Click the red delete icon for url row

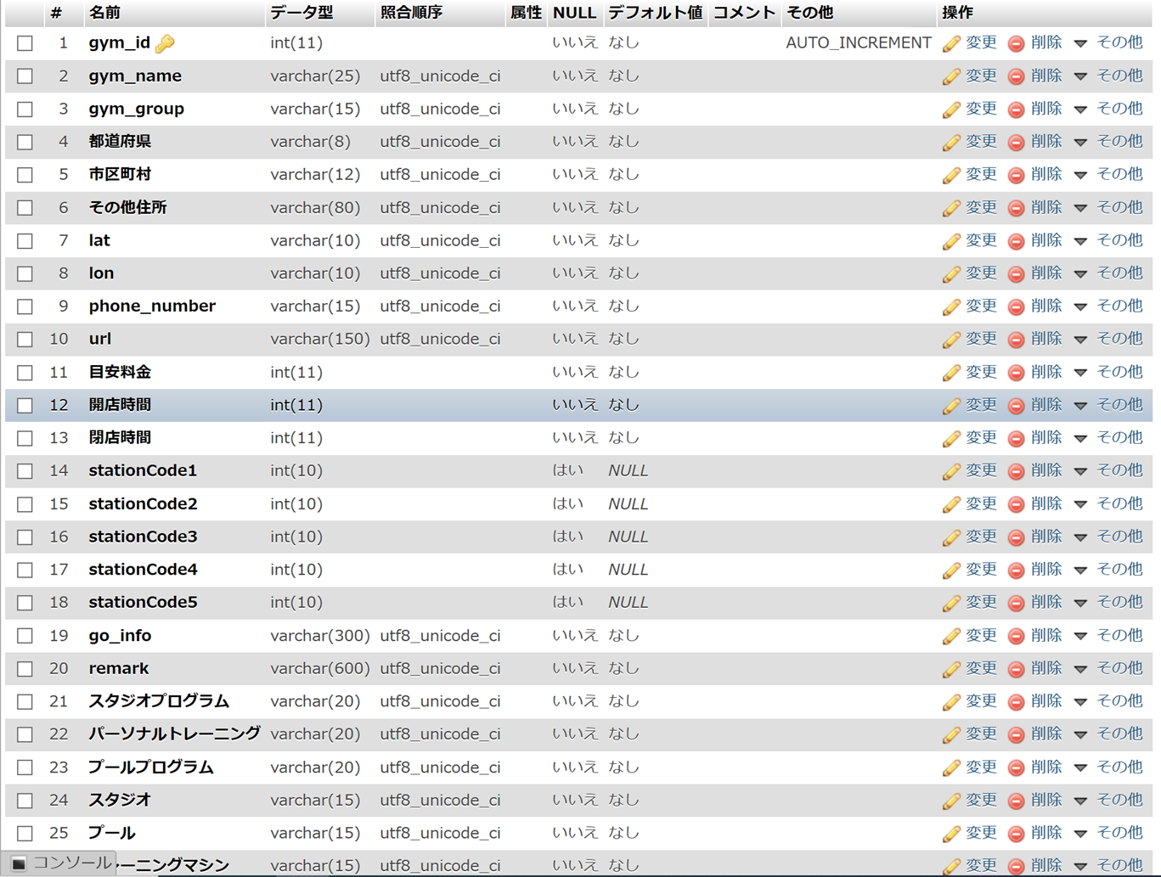(x=1016, y=340)
